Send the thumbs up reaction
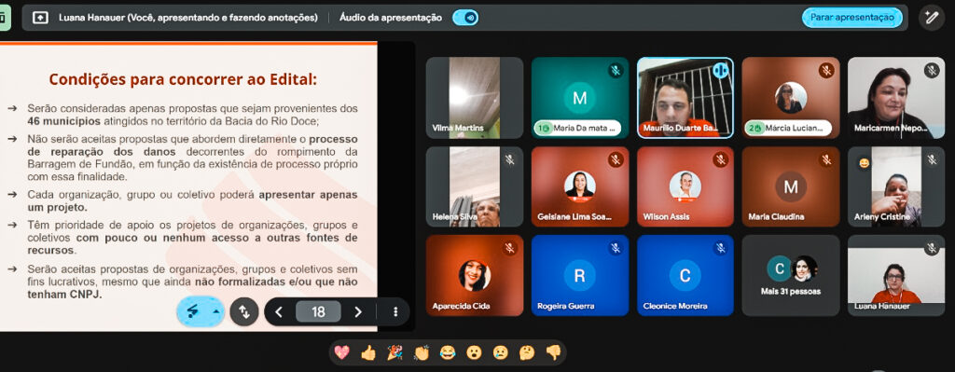This screenshot has height=372, width=955. click(x=368, y=352)
